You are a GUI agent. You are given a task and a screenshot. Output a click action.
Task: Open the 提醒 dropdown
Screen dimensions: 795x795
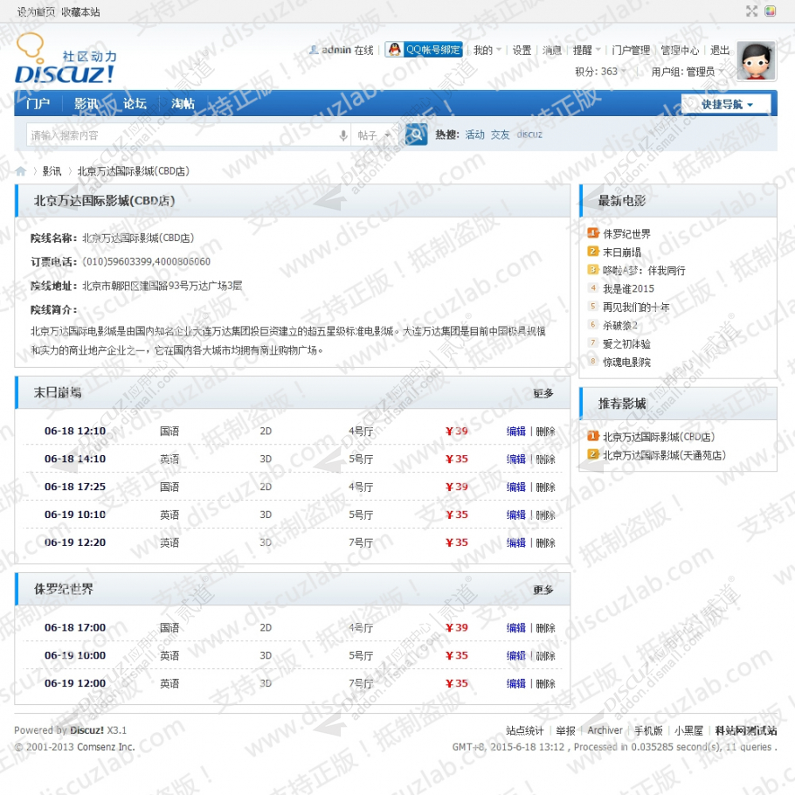click(586, 50)
